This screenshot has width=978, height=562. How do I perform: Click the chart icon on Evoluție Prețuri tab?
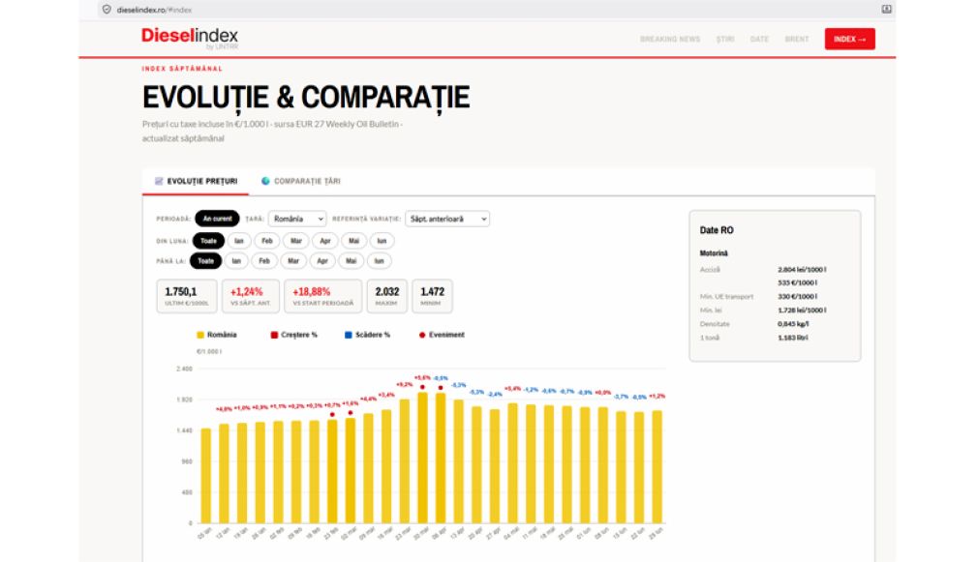click(159, 181)
